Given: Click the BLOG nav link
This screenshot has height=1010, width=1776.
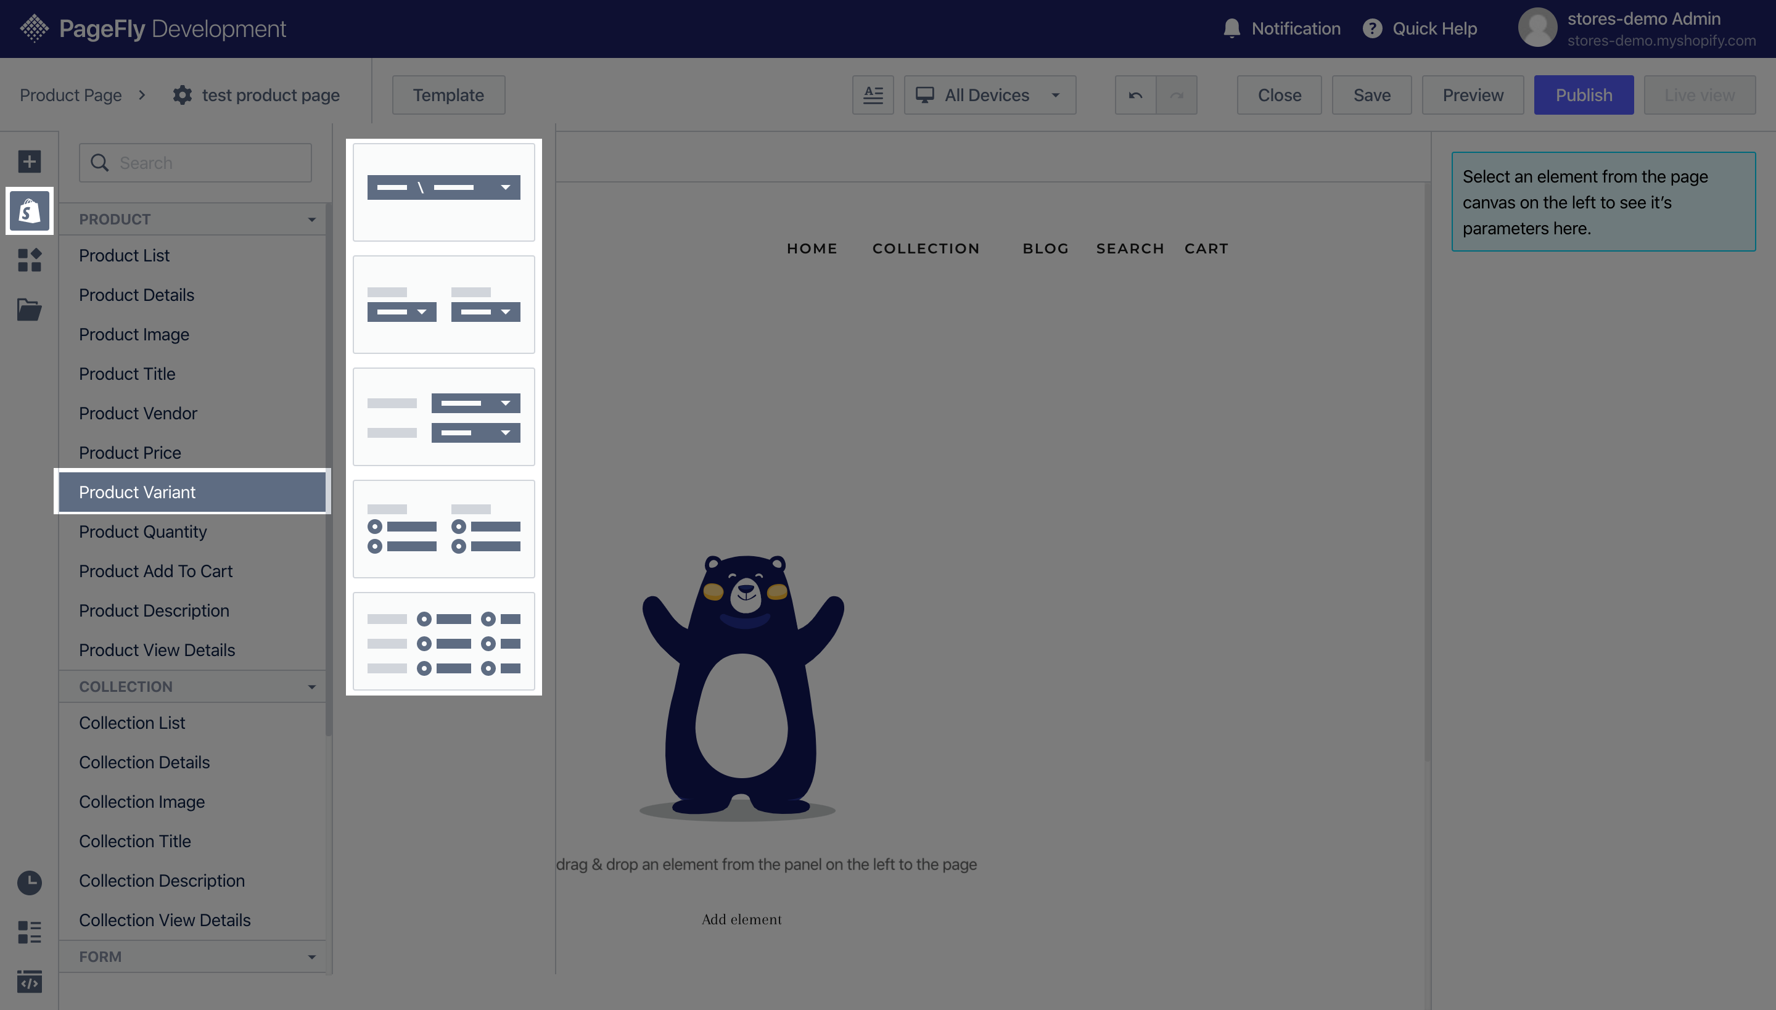Looking at the screenshot, I should (1045, 248).
